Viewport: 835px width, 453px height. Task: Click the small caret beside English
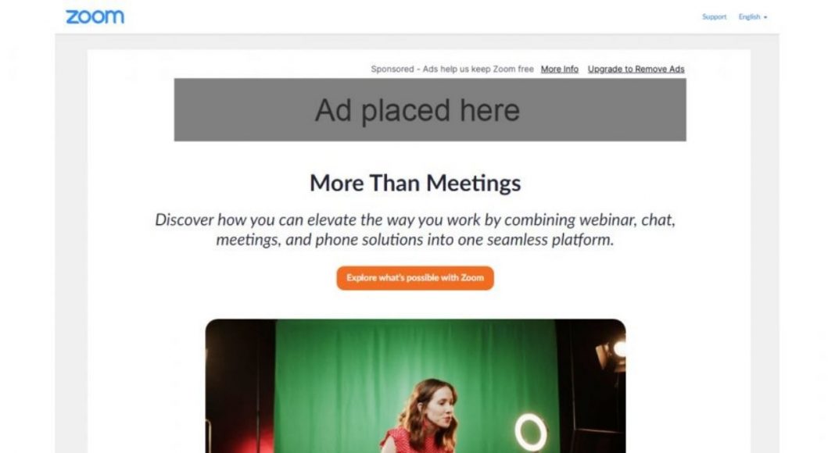tap(765, 17)
